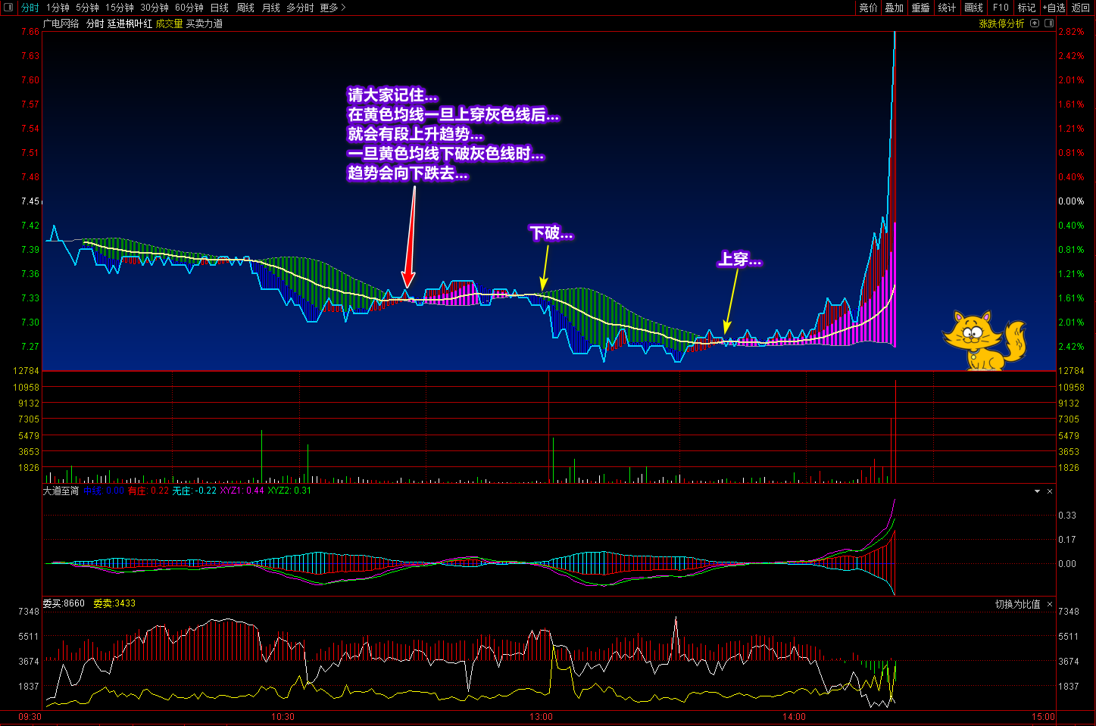
Task: Click the 返回 back button
Action: 1081,8
